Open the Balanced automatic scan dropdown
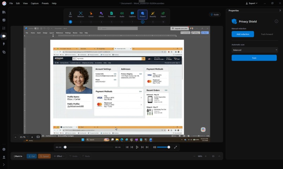This screenshot has width=283, height=169. (x=255, y=50)
